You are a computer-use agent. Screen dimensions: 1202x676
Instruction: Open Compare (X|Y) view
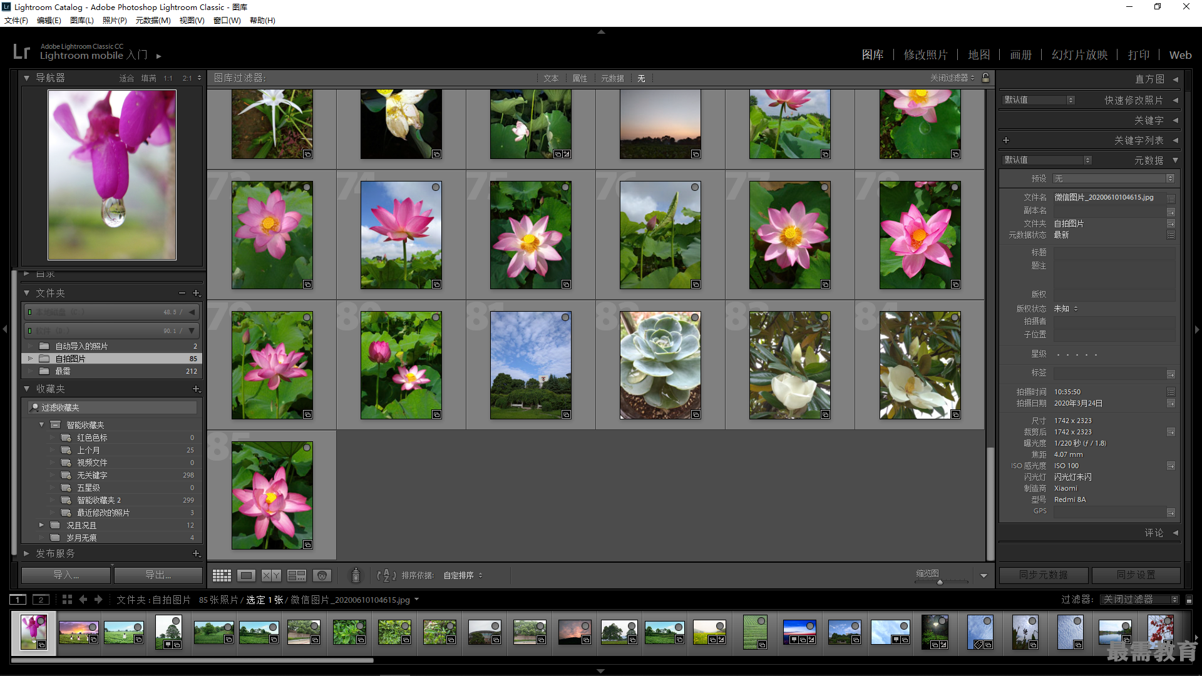[271, 575]
